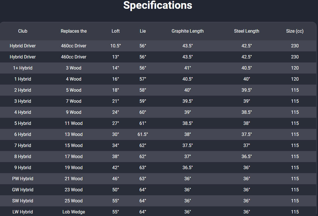Click the Specifications heading
The height and width of the screenshot is (216, 318).
[x=158, y=5]
